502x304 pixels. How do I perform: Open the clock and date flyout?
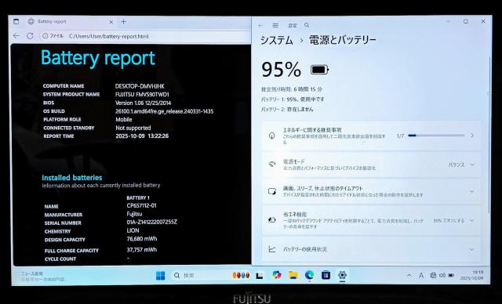(x=471, y=275)
